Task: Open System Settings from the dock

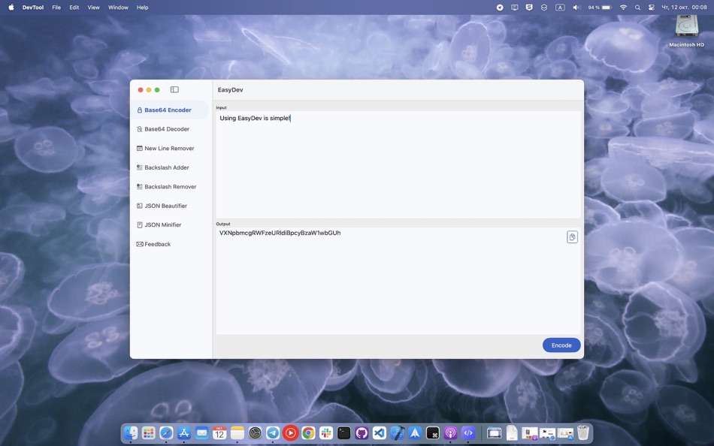Action: 255,432
